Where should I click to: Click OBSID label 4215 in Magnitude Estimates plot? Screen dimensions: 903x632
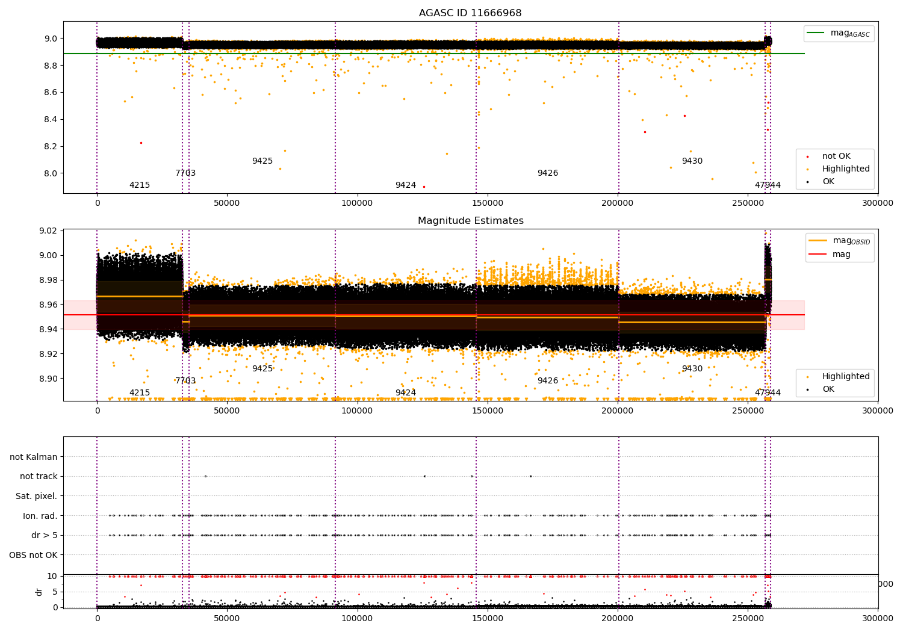(x=140, y=393)
